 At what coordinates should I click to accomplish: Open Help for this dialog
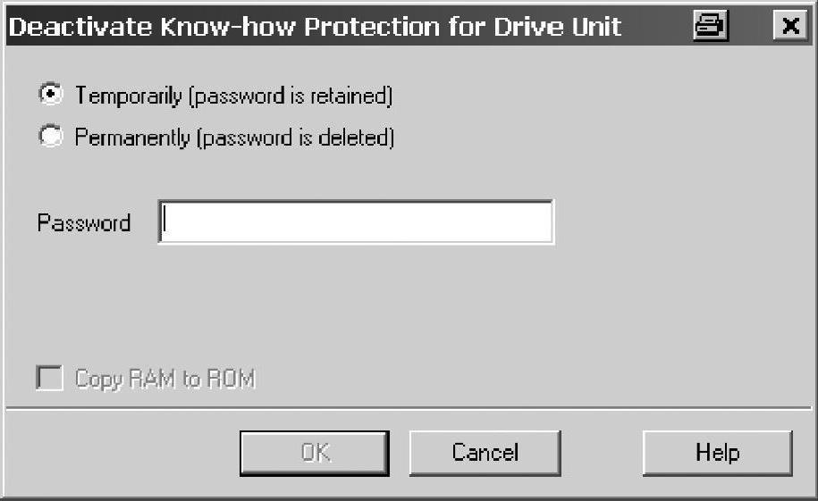pos(717,453)
